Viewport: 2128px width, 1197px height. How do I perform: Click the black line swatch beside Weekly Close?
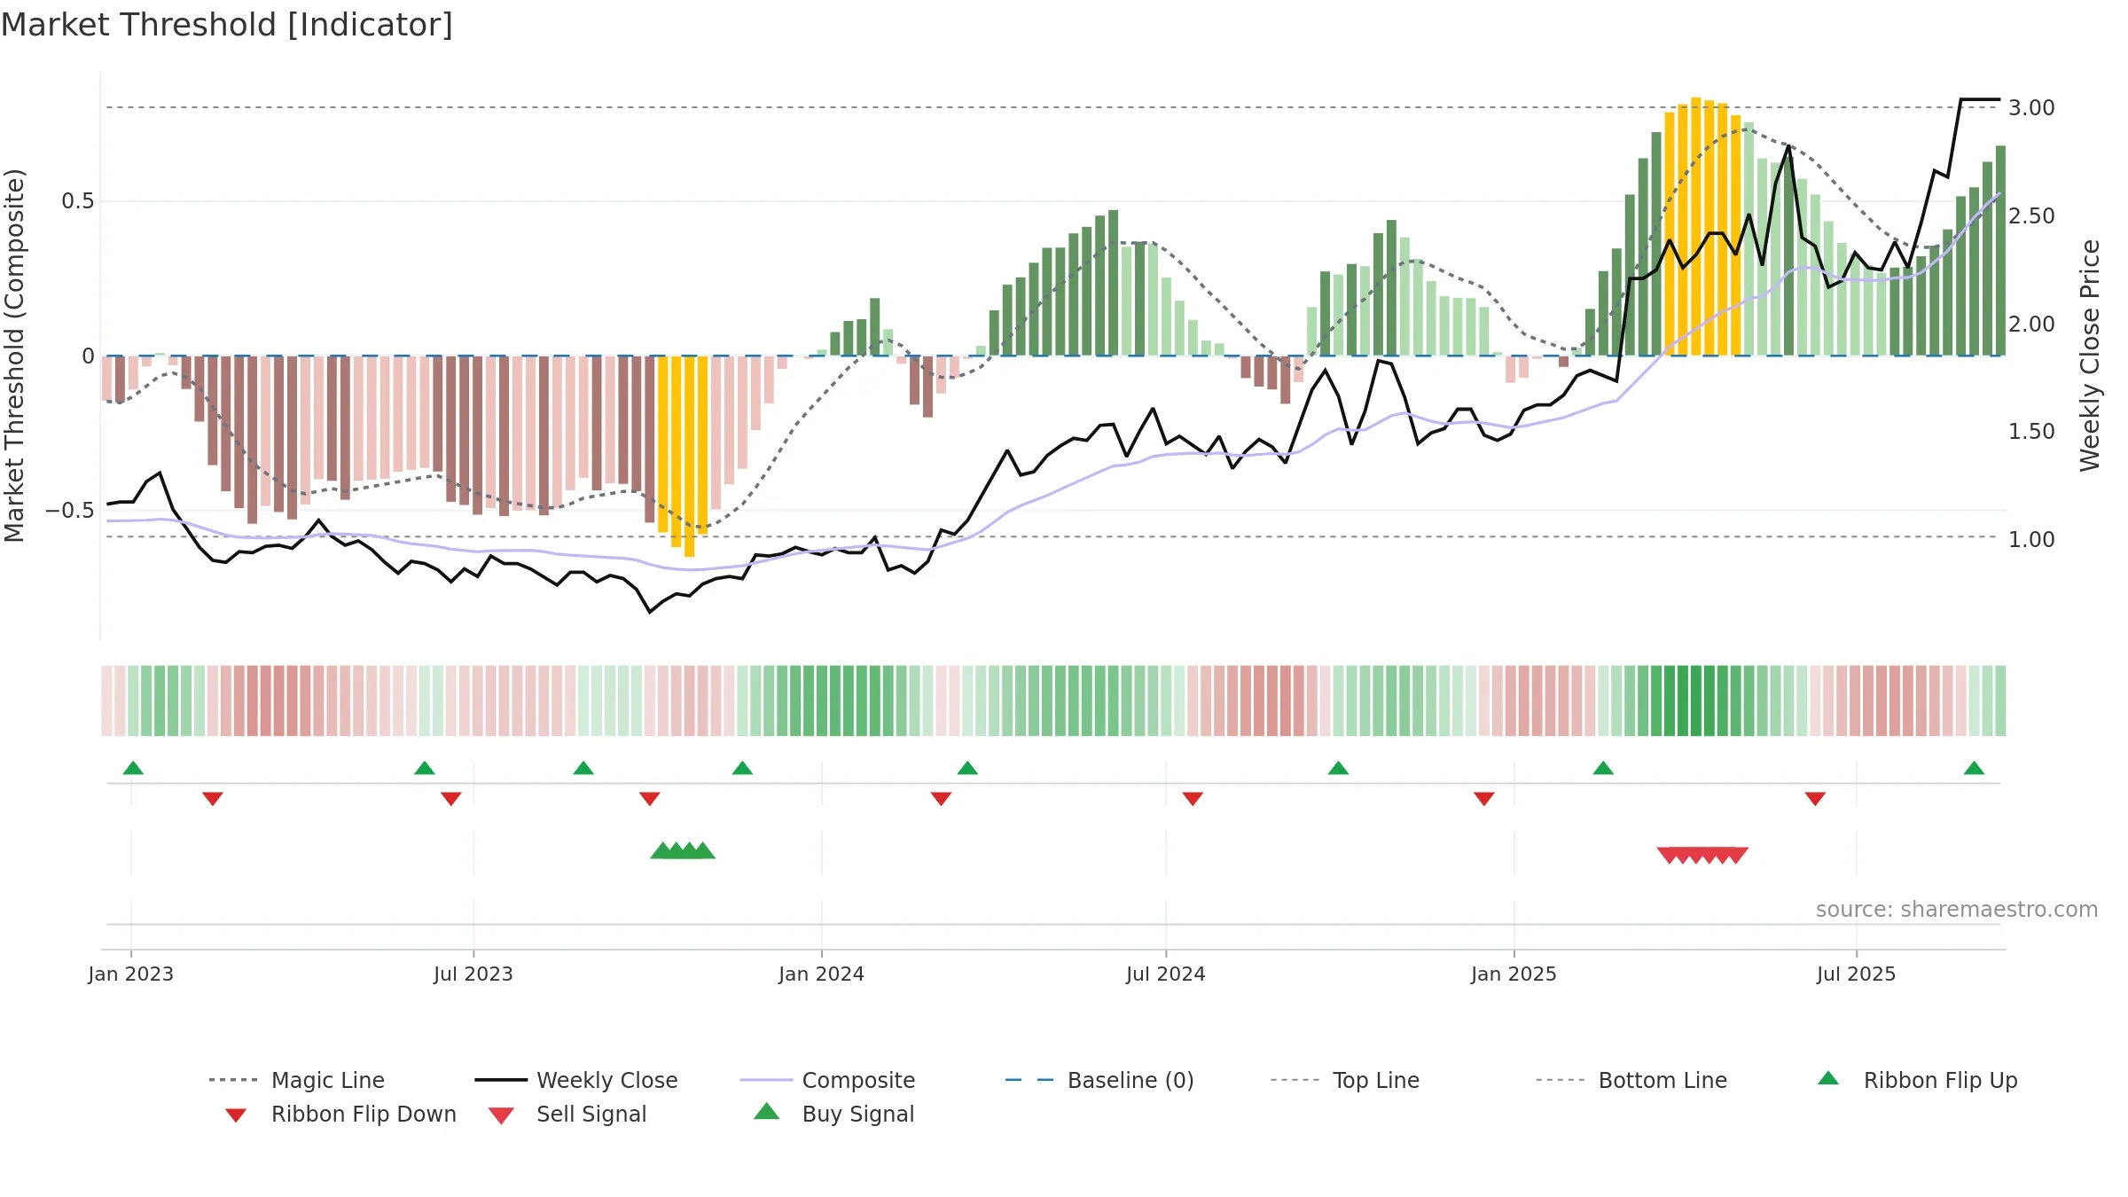[x=501, y=1080]
